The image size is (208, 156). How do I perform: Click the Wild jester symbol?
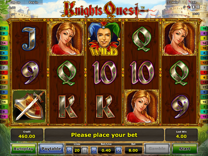(104, 39)
